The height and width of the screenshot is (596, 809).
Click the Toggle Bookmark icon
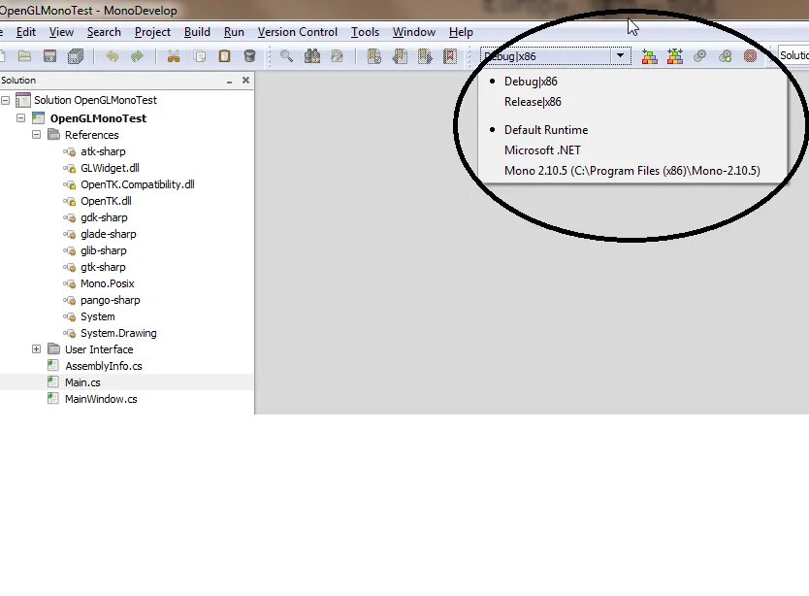point(374,55)
